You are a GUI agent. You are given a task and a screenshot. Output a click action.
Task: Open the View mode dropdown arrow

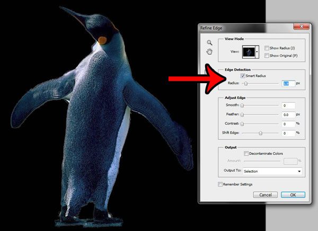click(258, 51)
